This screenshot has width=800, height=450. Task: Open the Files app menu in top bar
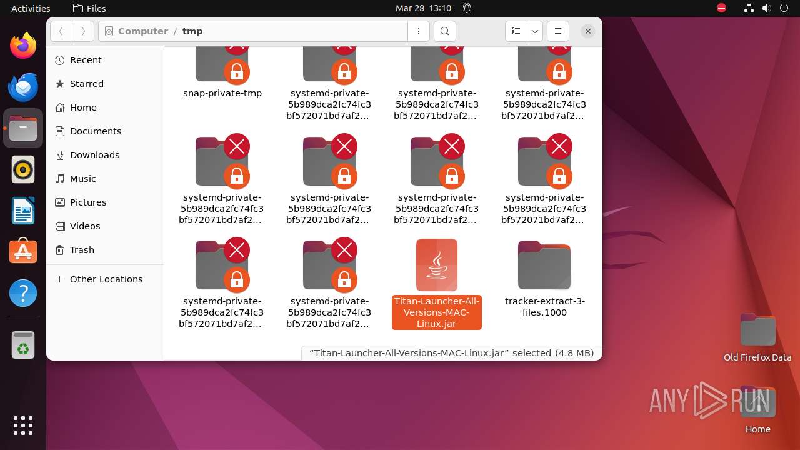(89, 8)
